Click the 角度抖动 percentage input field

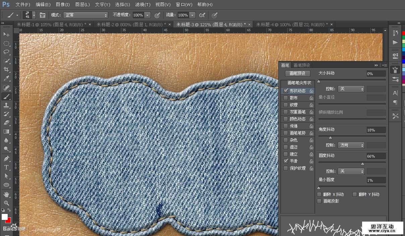(376, 130)
